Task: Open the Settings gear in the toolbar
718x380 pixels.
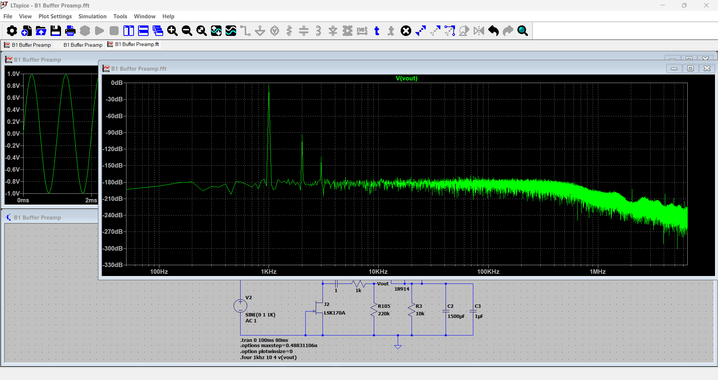Action: [12, 31]
